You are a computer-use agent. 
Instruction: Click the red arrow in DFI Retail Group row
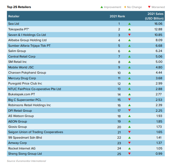coord(129,110)
